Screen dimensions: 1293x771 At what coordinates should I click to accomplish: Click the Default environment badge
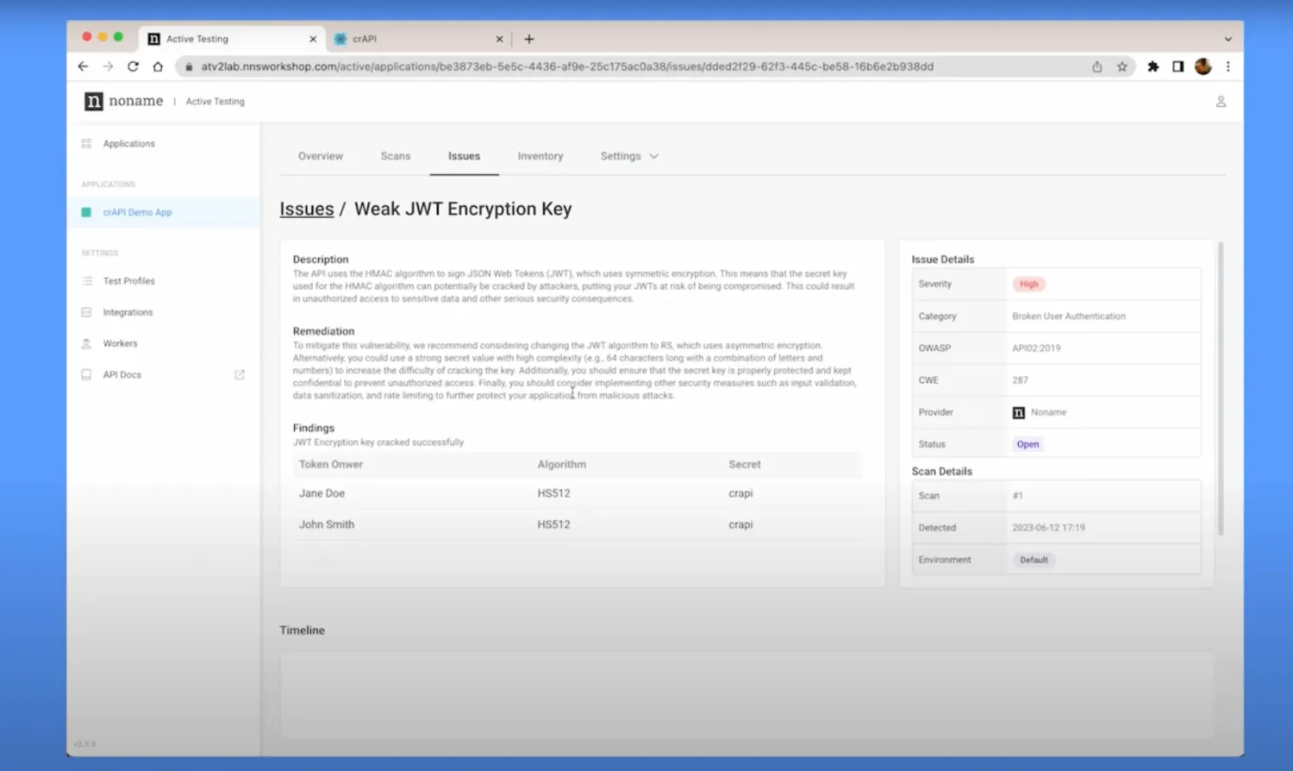point(1034,560)
